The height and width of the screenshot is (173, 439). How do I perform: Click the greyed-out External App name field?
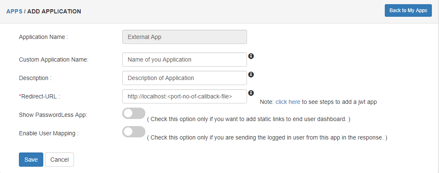pos(184,37)
